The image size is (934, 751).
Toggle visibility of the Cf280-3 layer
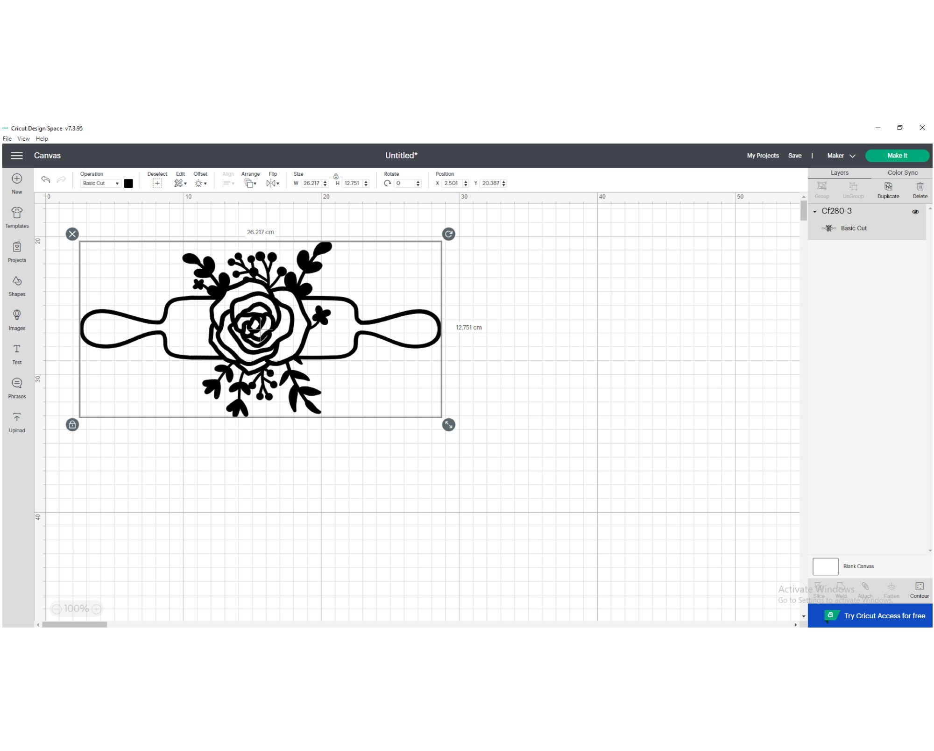915,211
